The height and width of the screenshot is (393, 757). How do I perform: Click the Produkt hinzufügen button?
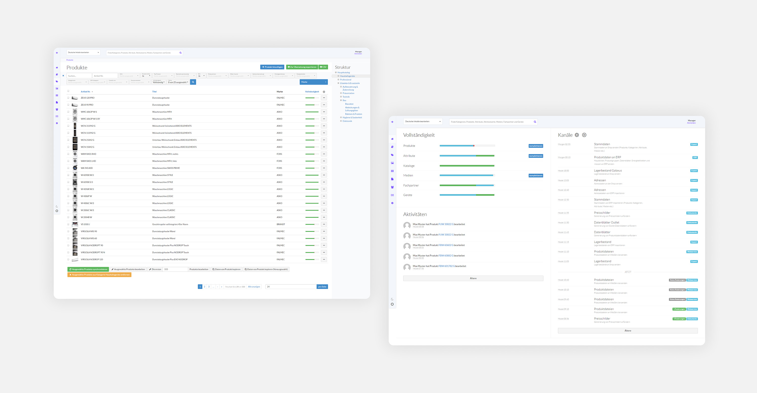point(272,67)
